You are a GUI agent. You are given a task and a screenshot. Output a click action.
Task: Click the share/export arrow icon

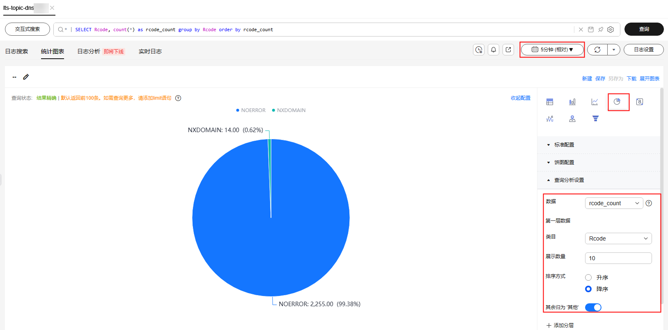click(508, 50)
